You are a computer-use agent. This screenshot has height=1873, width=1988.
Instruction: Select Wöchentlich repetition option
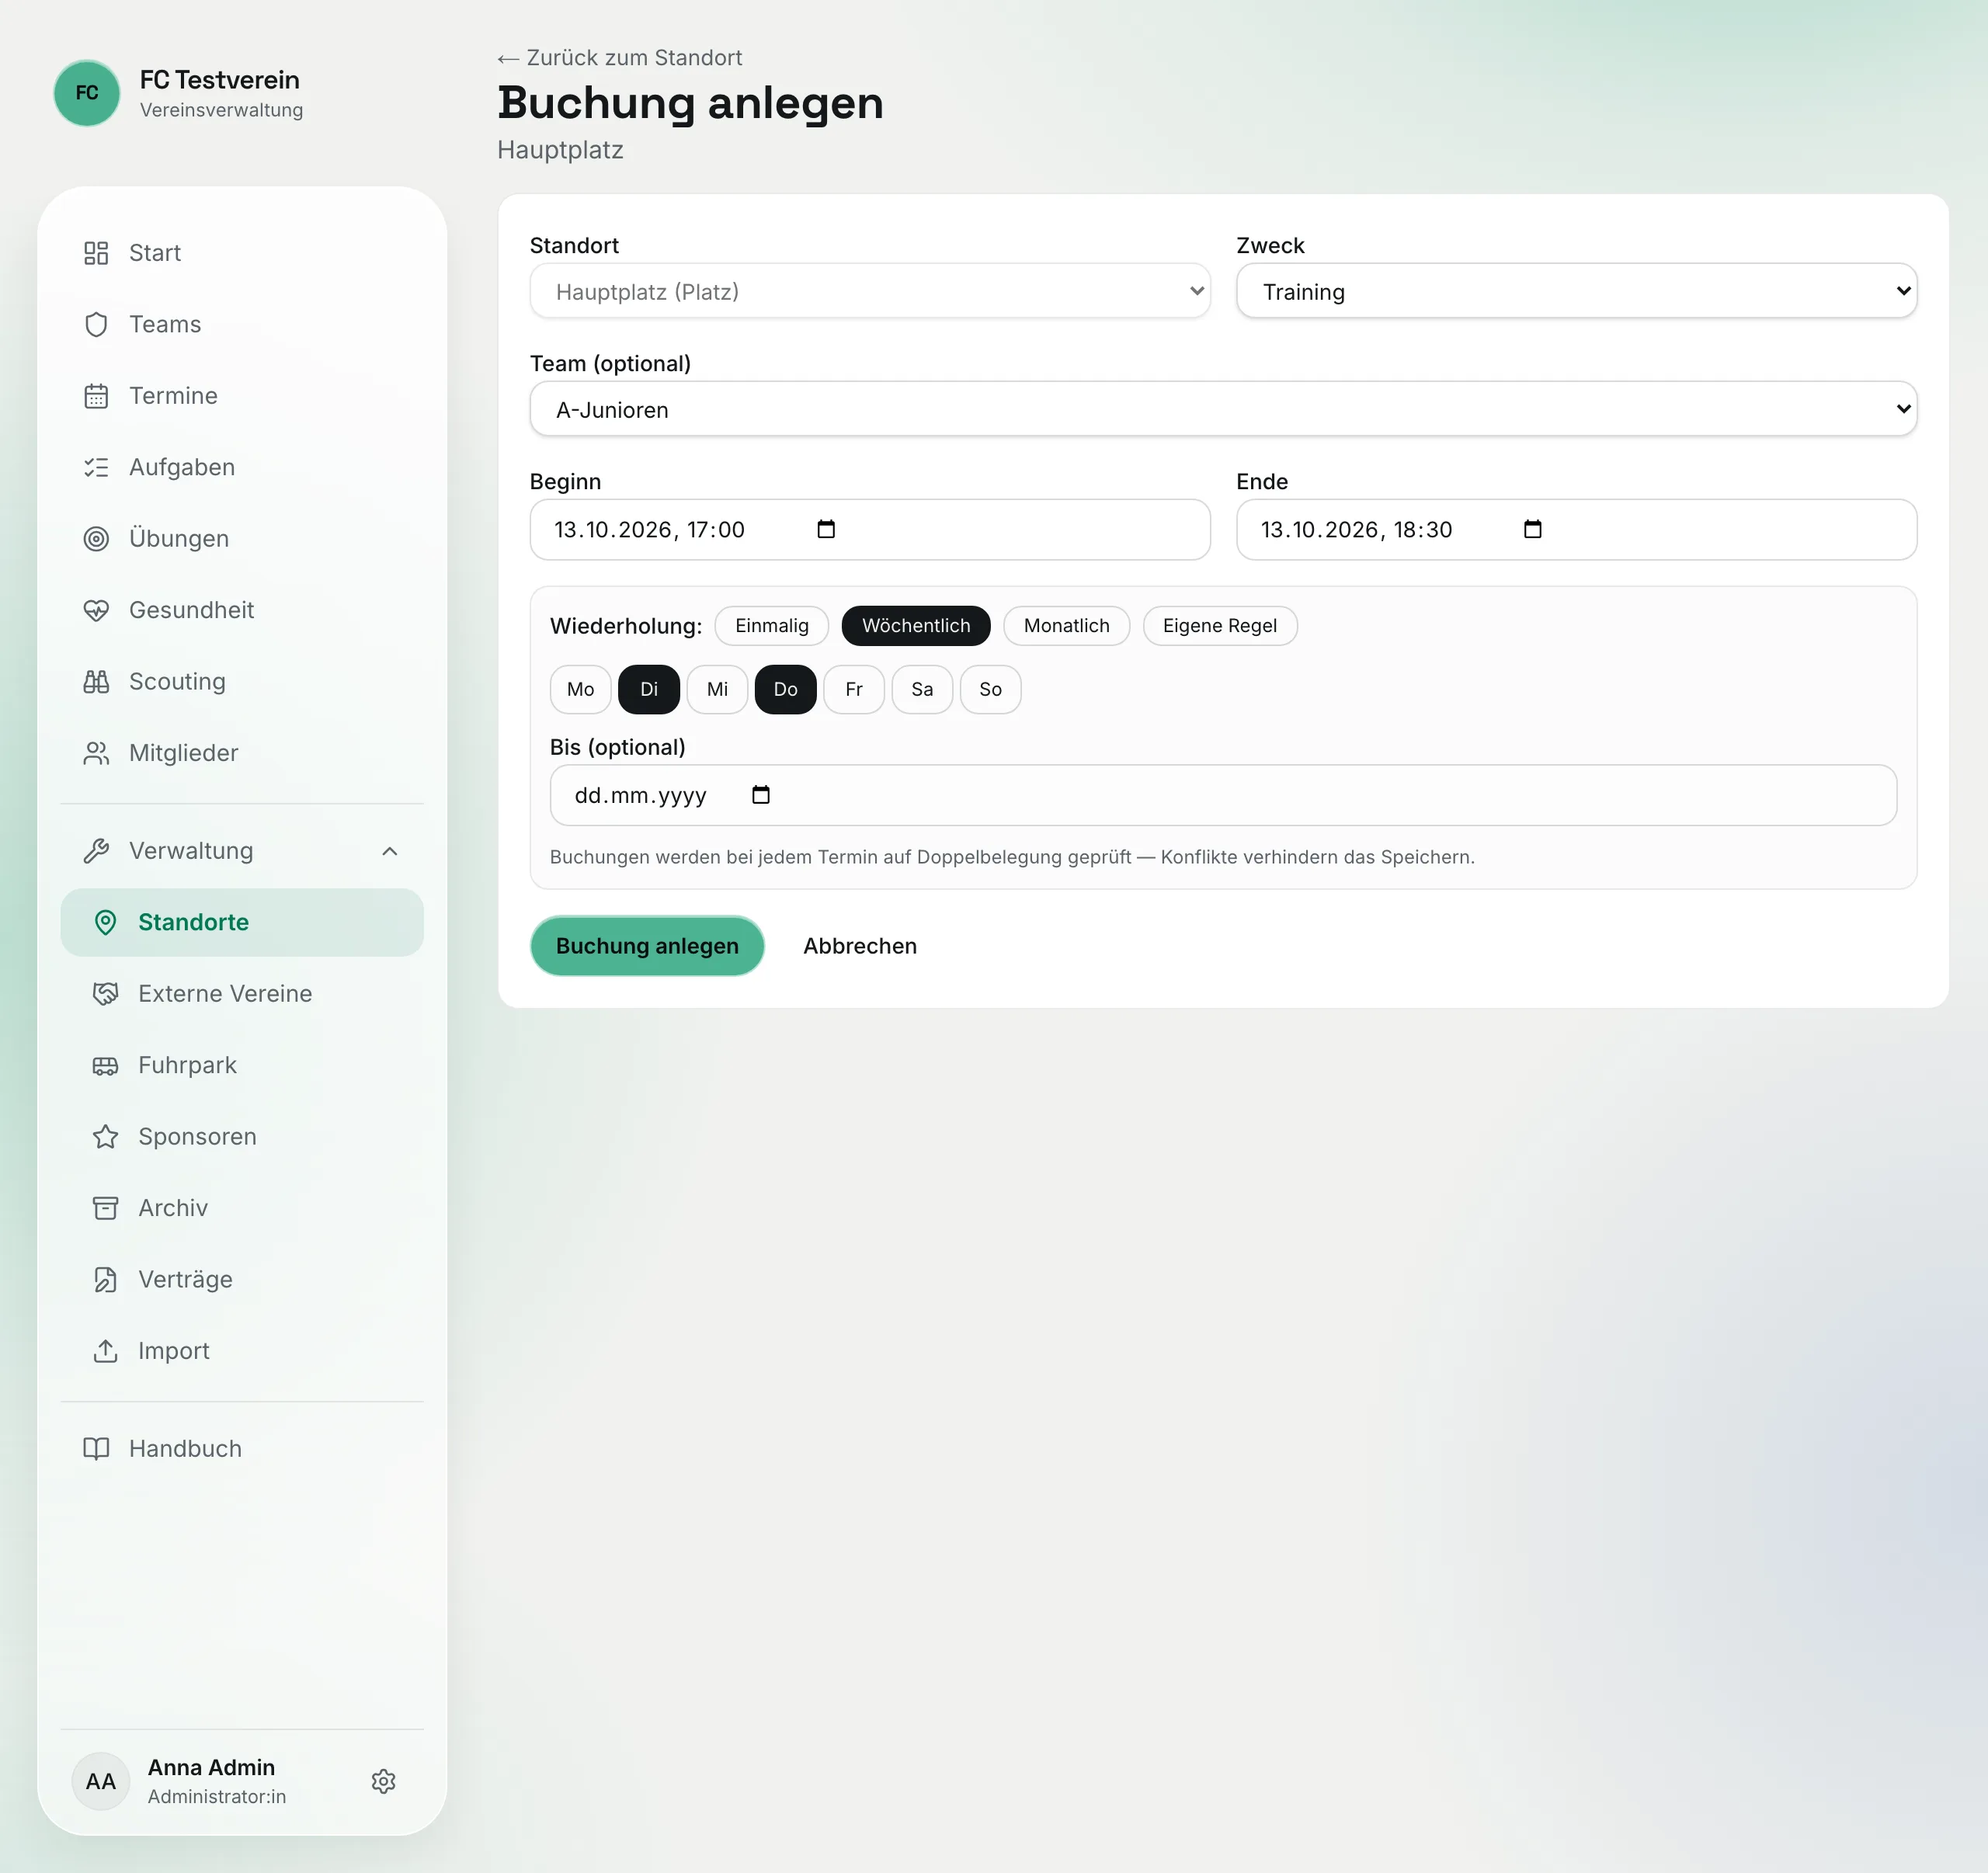click(916, 626)
